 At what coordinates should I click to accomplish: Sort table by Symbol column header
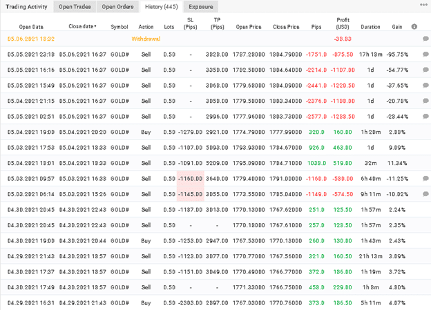pyautogui.click(x=119, y=27)
